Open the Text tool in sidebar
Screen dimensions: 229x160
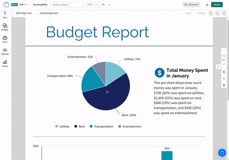coord(5,15)
